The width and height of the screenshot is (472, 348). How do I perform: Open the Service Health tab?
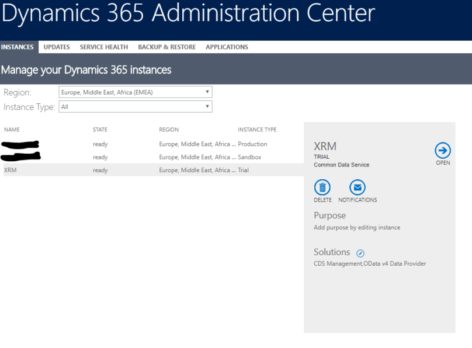click(104, 47)
